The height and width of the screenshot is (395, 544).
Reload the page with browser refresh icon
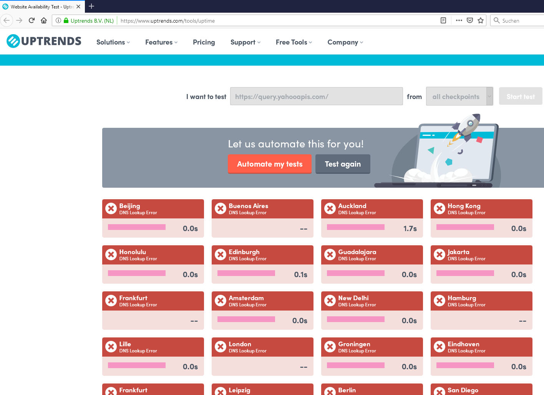[32, 21]
